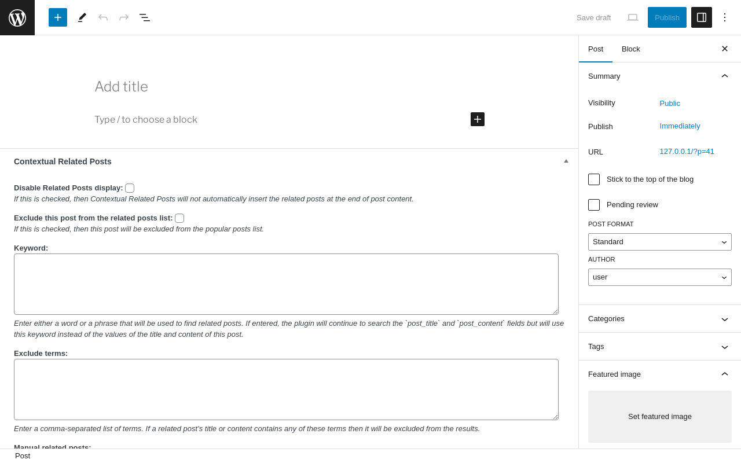The image size is (741, 463).
Task: Open the Document Overview list icon
Action: coord(145,17)
